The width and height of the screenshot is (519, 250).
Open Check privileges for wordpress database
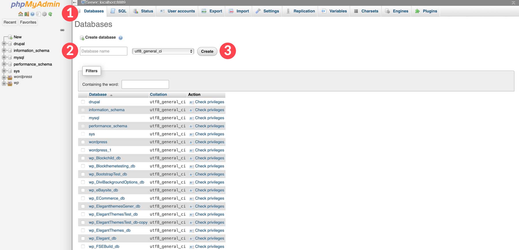coord(209,142)
